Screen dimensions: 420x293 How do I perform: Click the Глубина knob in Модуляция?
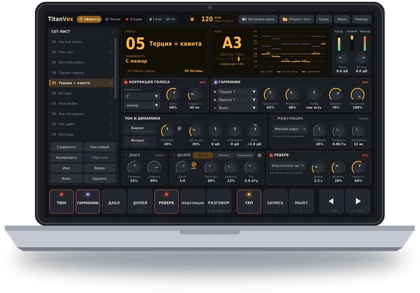pos(319,131)
